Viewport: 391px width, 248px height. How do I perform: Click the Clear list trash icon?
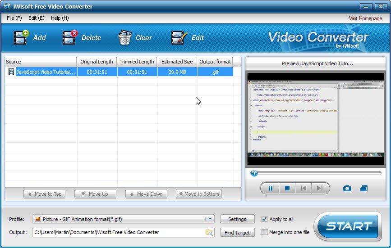pyautogui.click(x=124, y=37)
